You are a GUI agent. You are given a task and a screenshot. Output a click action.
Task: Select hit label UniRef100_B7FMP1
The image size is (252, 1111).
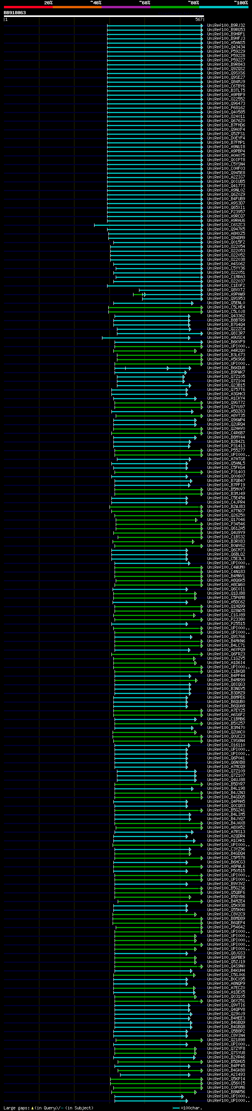(226, 142)
